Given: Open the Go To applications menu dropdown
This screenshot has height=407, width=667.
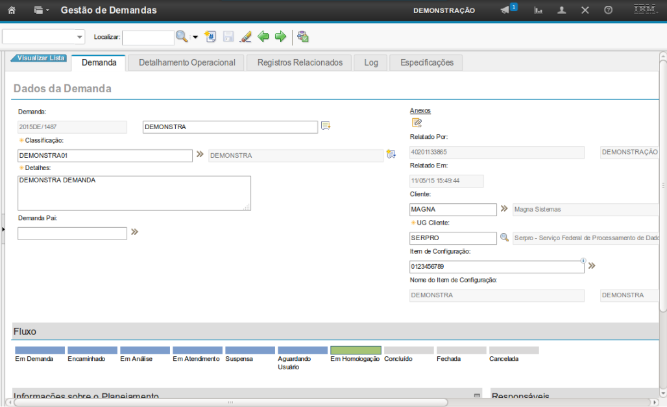Looking at the screenshot, I should coord(42,10).
